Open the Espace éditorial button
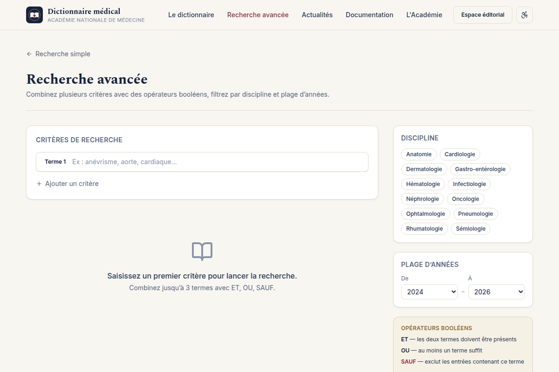This screenshot has height=372, width=559. [x=483, y=15]
